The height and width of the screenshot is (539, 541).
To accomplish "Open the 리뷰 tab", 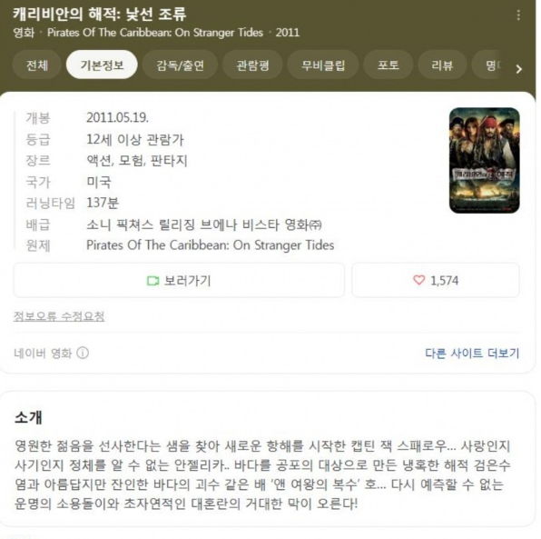I will tap(442, 65).
